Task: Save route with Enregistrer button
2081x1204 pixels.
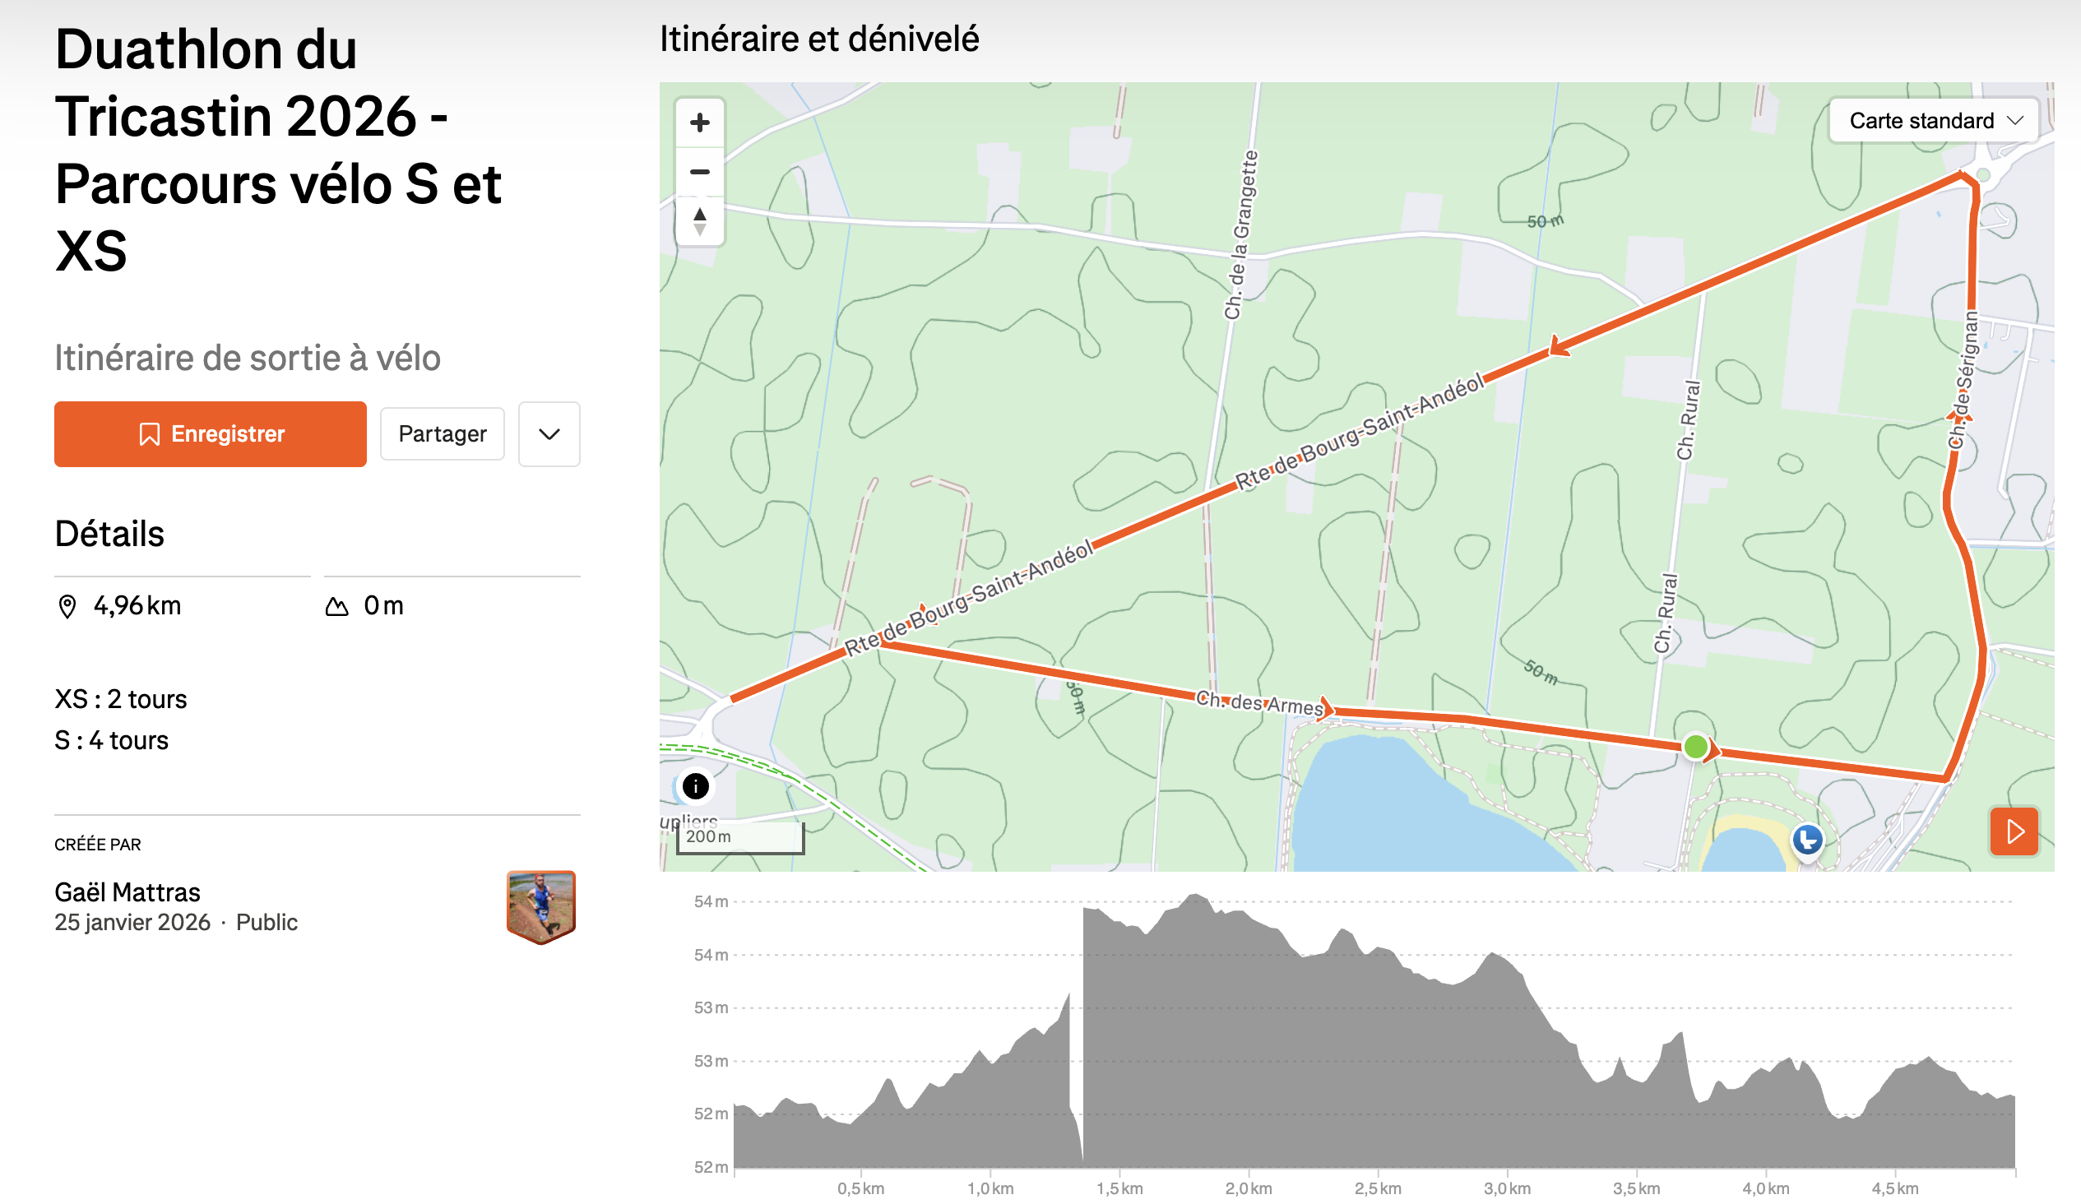Action: point(210,434)
